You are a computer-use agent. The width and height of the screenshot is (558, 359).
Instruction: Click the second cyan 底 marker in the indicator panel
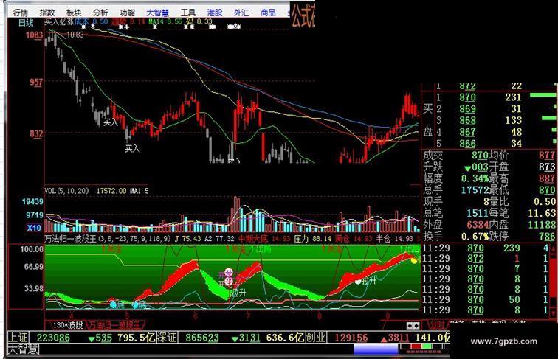pyautogui.click(x=135, y=304)
